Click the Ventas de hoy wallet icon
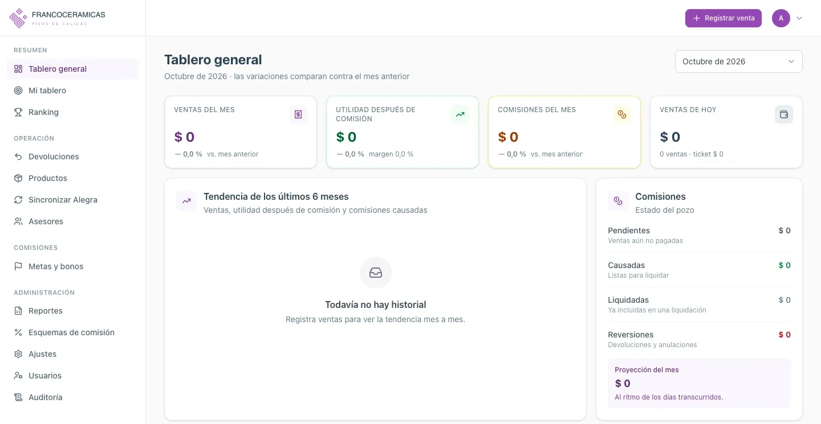The image size is (821, 424). (x=784, y=114)
